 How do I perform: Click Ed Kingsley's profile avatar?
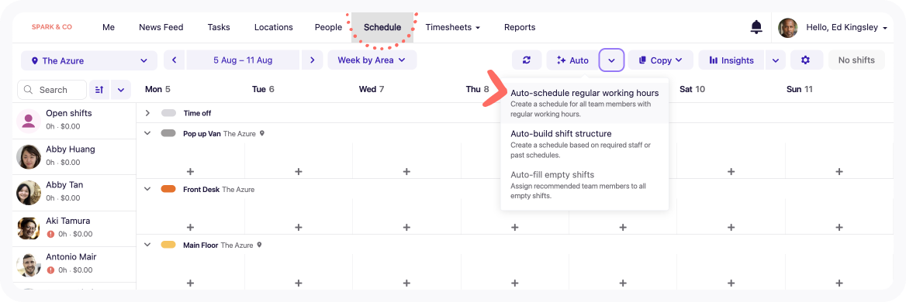point(787,27)
